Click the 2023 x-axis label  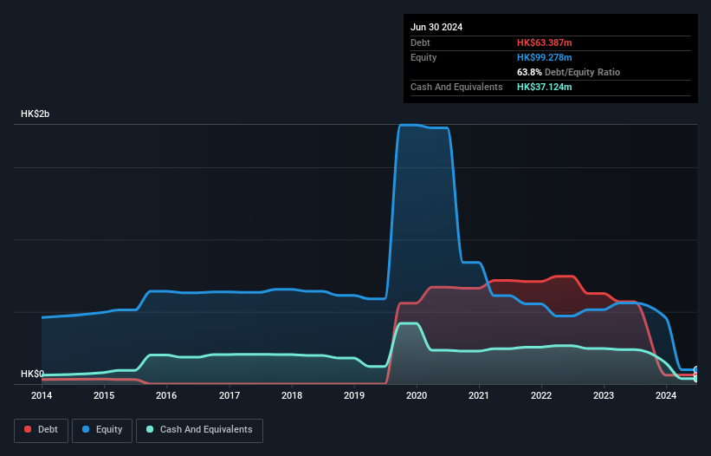tap(604, 395)
